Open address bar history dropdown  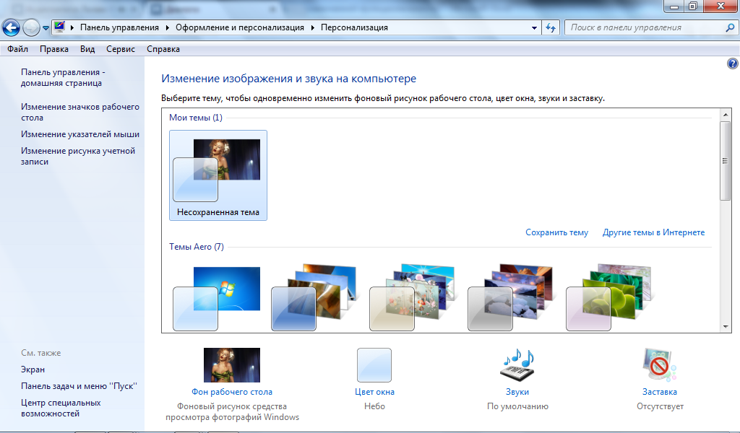pos(534,28)
